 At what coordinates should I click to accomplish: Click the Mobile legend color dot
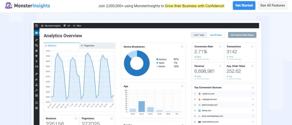157,66
